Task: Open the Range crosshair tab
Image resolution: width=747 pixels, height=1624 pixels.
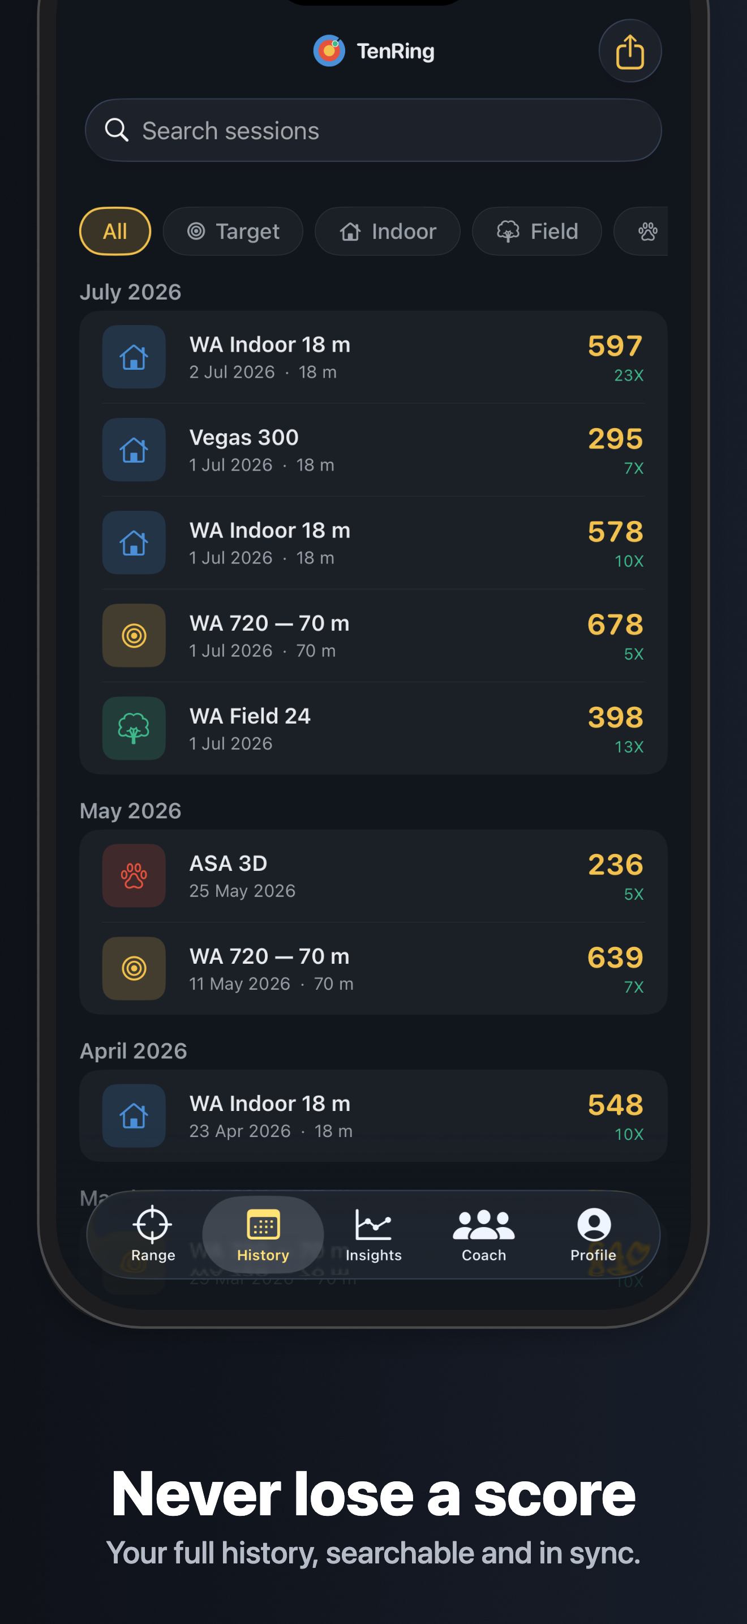Action: click(153, 1234)
